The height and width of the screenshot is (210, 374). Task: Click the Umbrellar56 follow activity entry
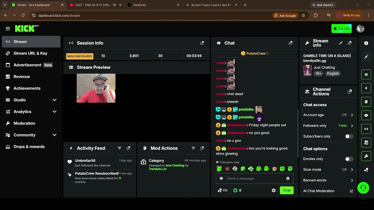100,163
